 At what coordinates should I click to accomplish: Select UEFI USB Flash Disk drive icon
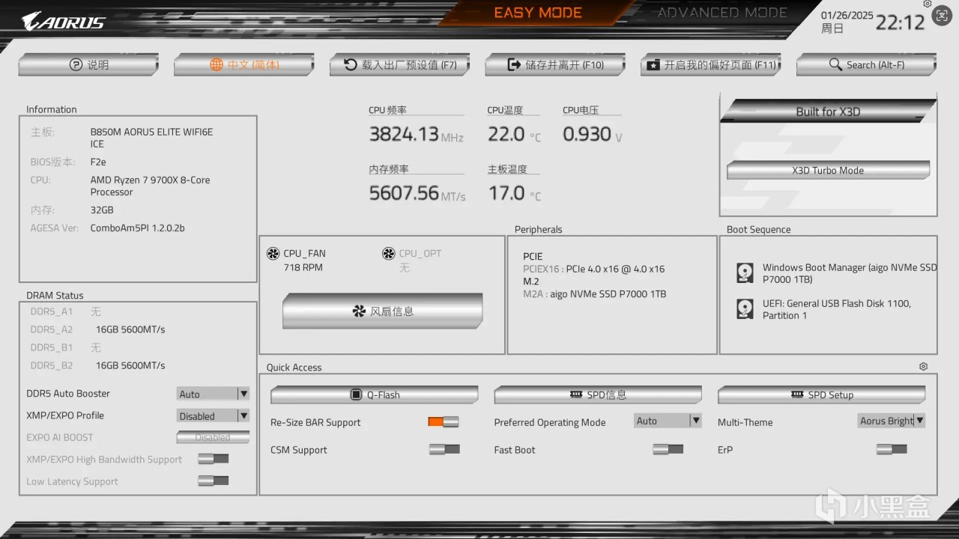click(745, 309)
